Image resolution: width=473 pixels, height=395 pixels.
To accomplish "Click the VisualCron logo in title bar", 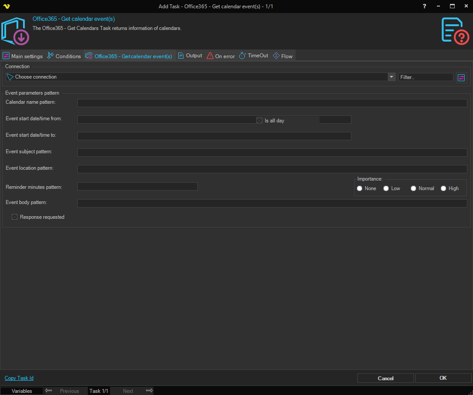I will click(7, 7).
